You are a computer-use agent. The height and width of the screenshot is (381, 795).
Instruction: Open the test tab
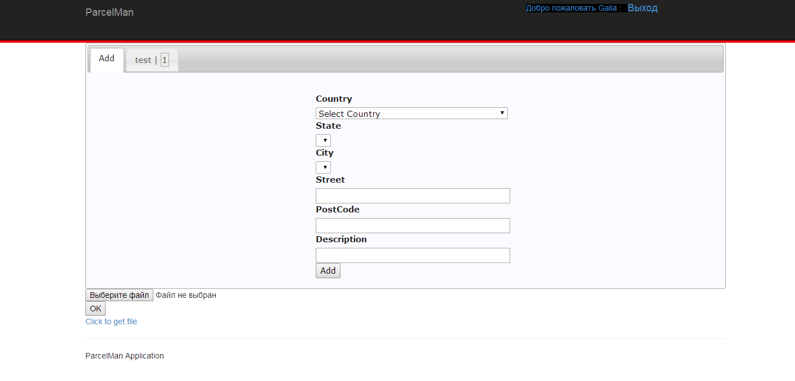[152, 60]
